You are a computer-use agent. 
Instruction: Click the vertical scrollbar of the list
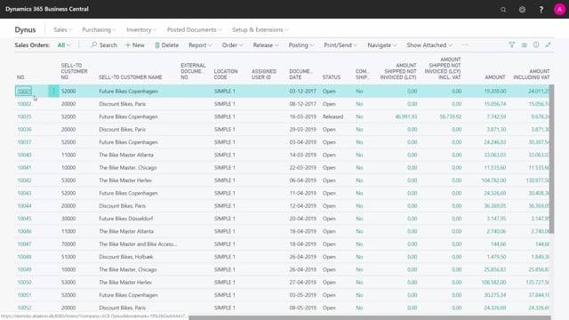pyautogui.click(x=551, y=160)
